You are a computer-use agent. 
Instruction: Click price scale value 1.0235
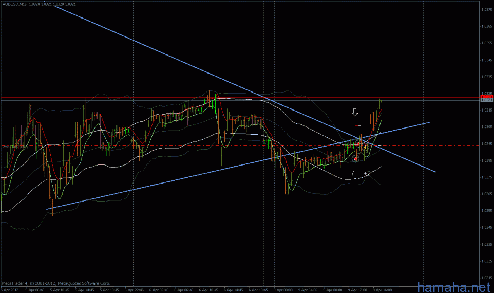(x=487, y=245)
